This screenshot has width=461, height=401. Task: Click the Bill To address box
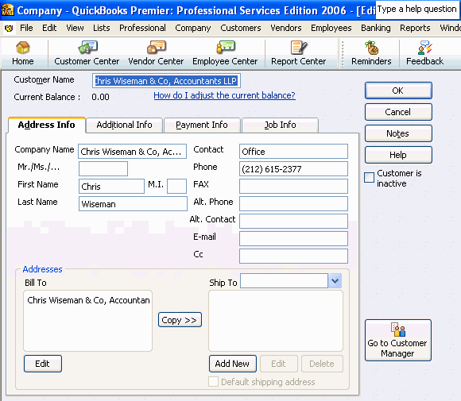tap(87, 321)
